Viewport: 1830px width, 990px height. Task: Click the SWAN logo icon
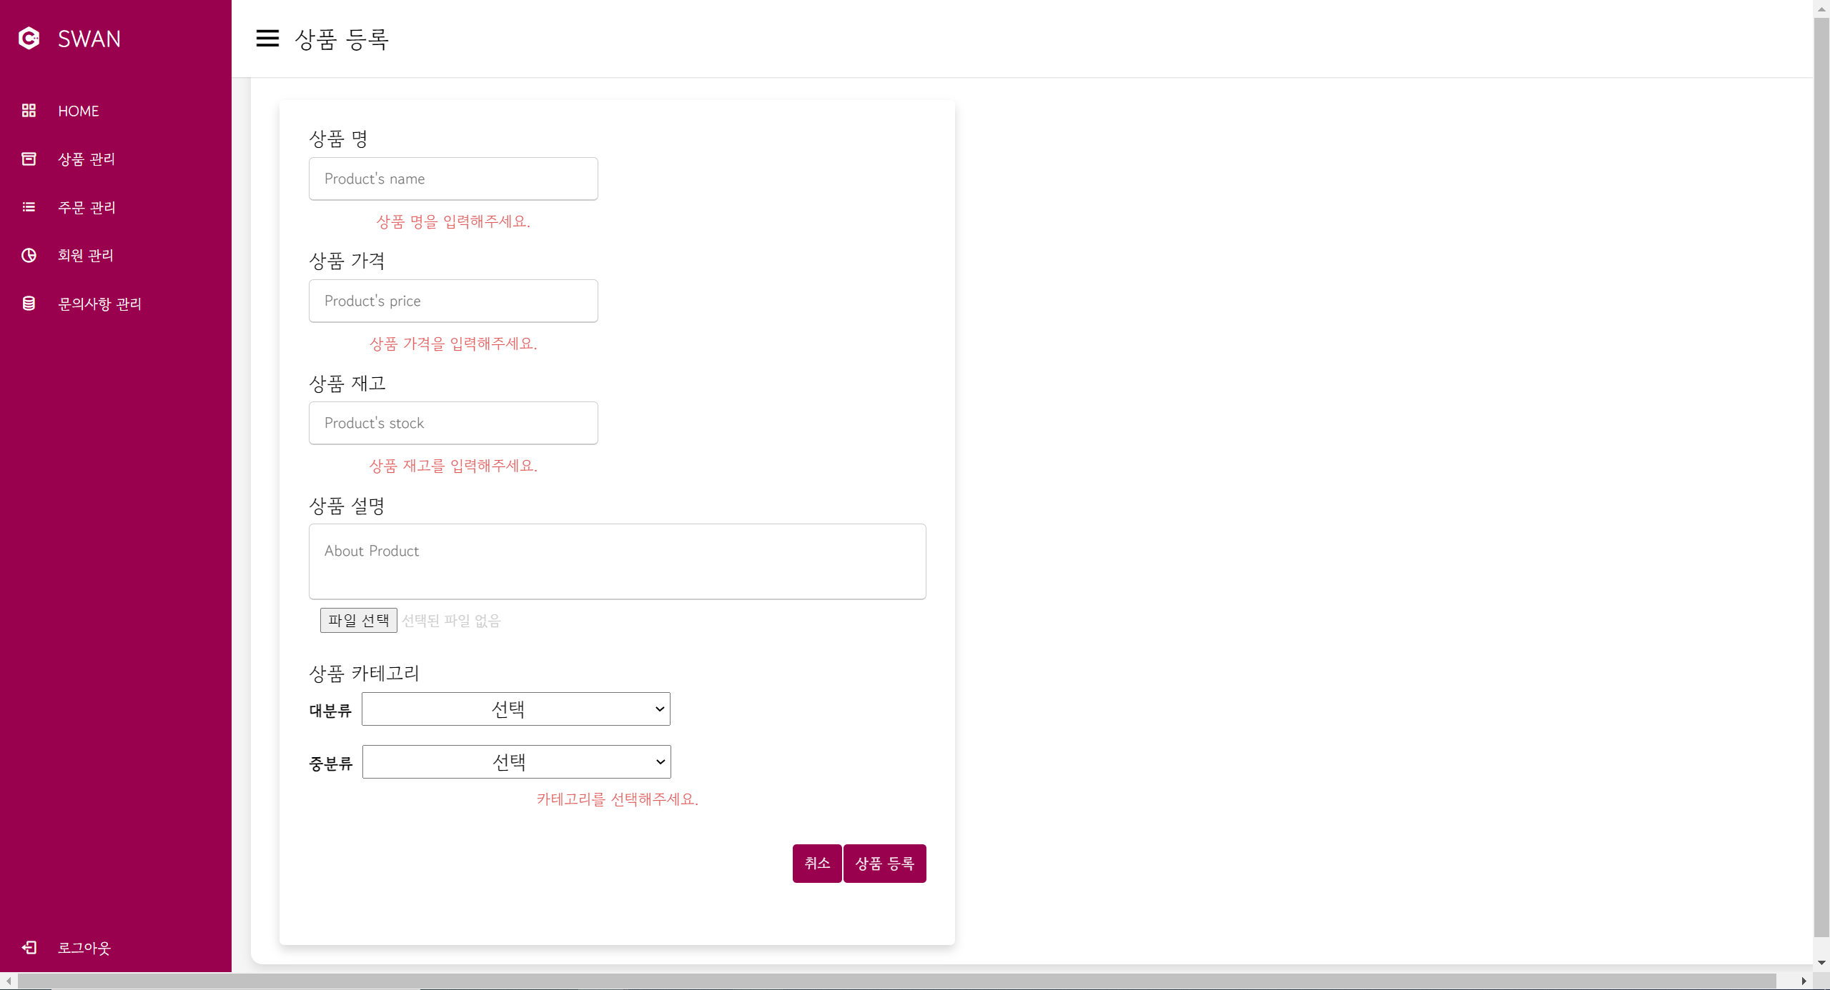[x=29, y=39]
